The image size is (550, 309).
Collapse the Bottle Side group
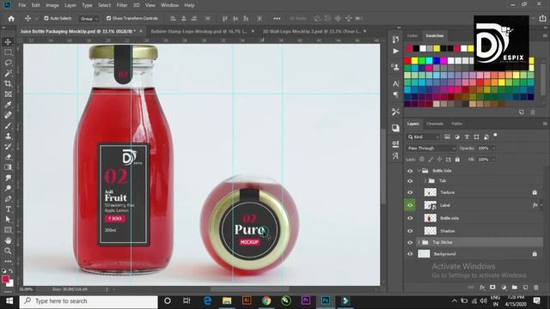[419, 171]
